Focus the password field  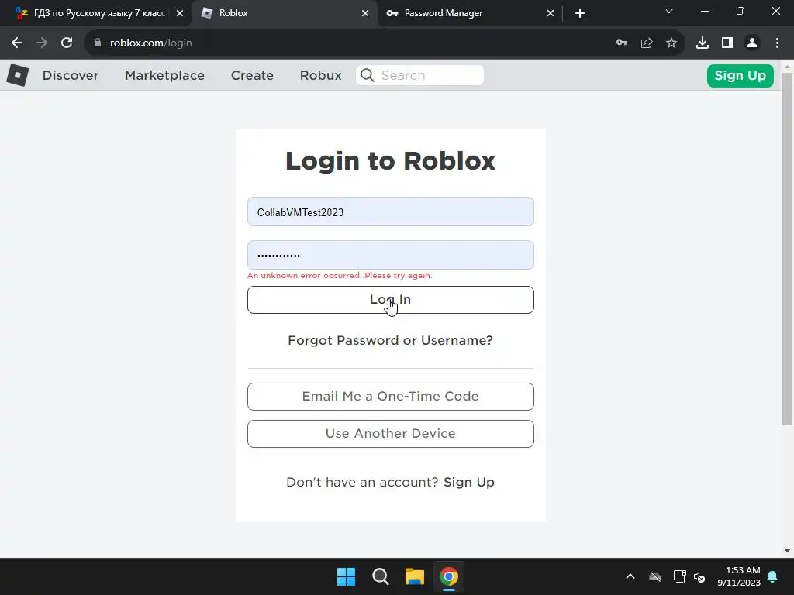click(391, 255)
